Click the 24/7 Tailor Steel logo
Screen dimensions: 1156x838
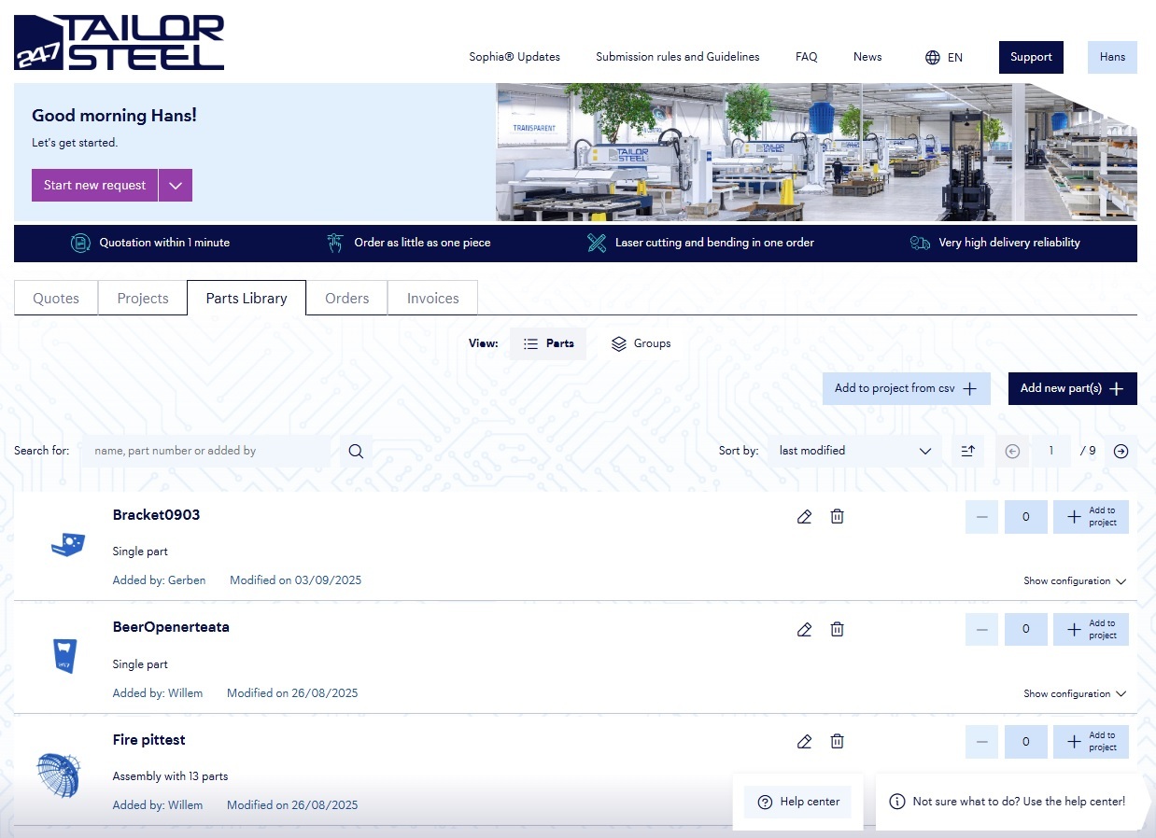click(x=120, y=43)
